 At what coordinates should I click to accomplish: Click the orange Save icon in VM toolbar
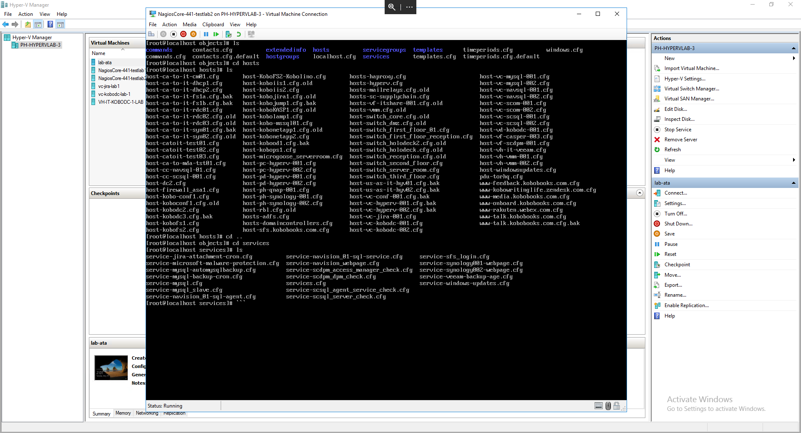[193, 34]
